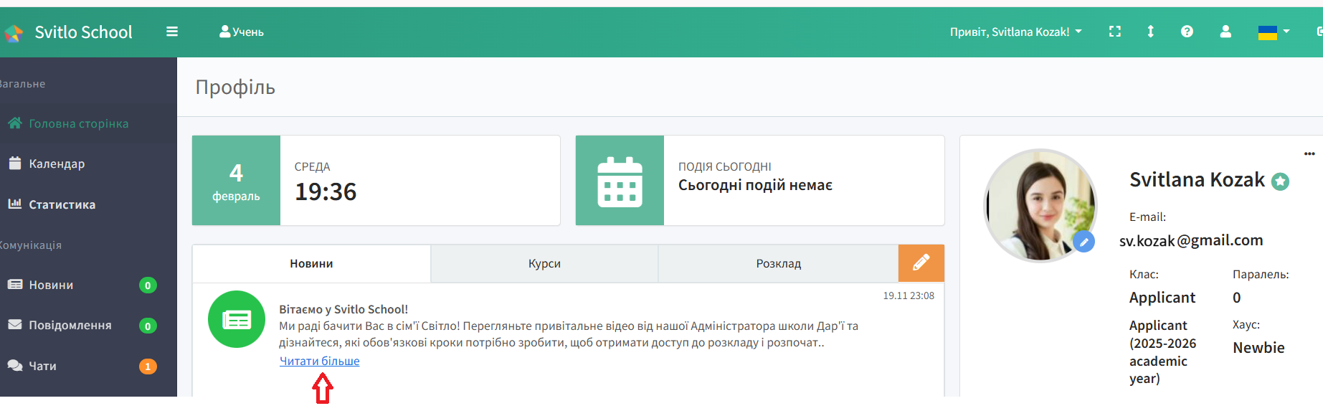This screenshot has width=1323, height=416.
Task: Click the green news article icon
Action: pyautogui.click(x=237, y=320)
